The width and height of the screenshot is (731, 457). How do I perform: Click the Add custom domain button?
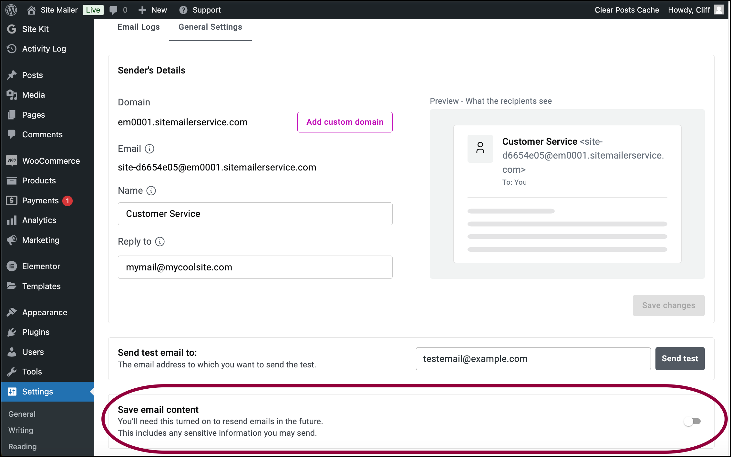coord(345,122)
